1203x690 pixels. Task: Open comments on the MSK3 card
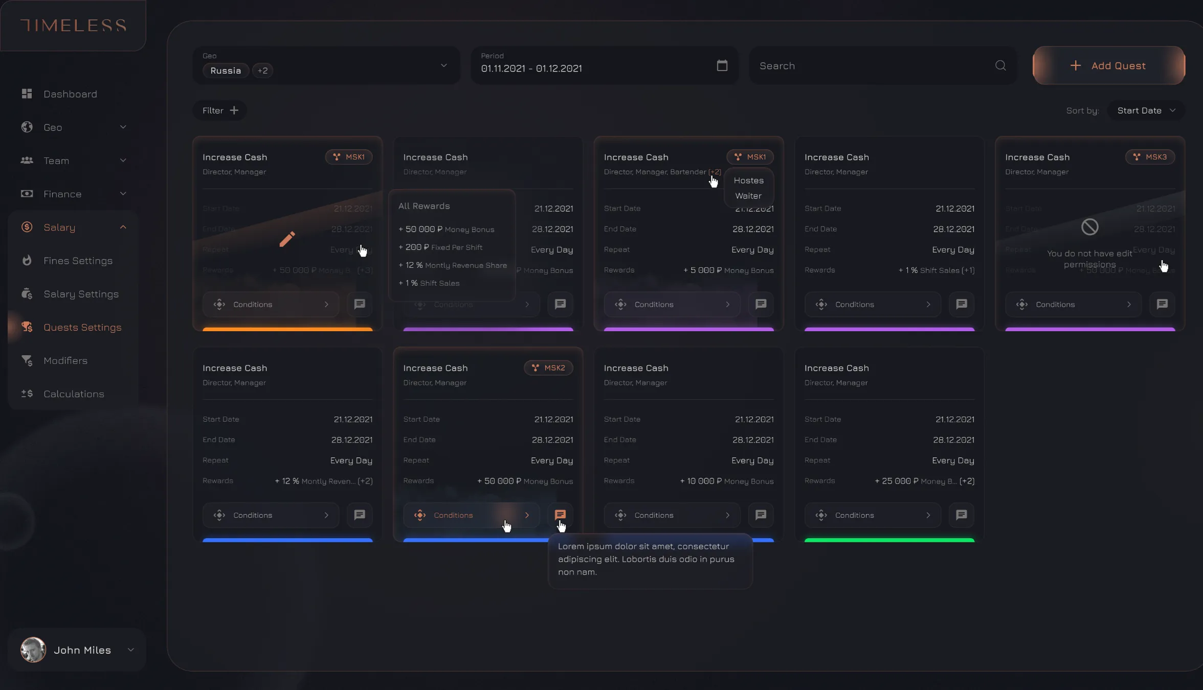click(1162, 304)
